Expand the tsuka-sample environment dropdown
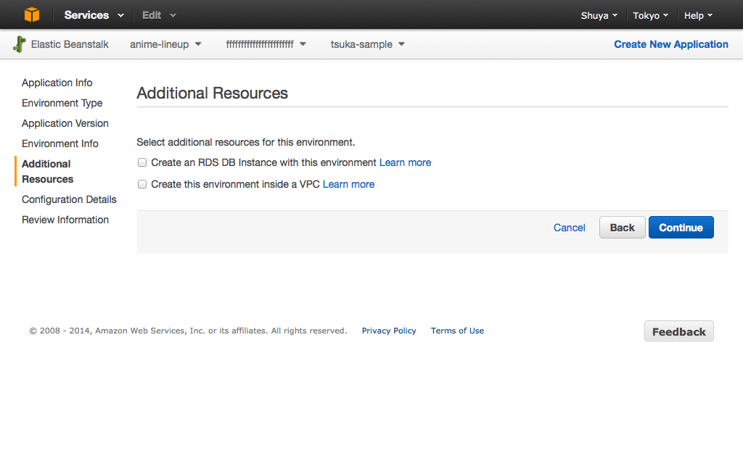The image size is (743, 456). click(367, 44)
